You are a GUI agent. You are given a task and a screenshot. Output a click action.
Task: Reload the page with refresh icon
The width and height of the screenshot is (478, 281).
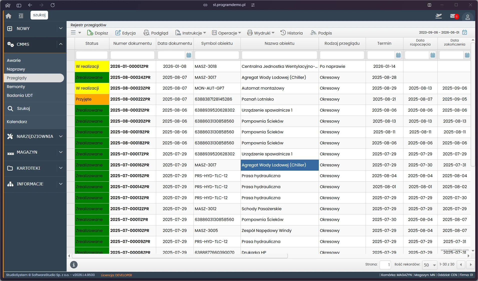(x=53, y=5)
